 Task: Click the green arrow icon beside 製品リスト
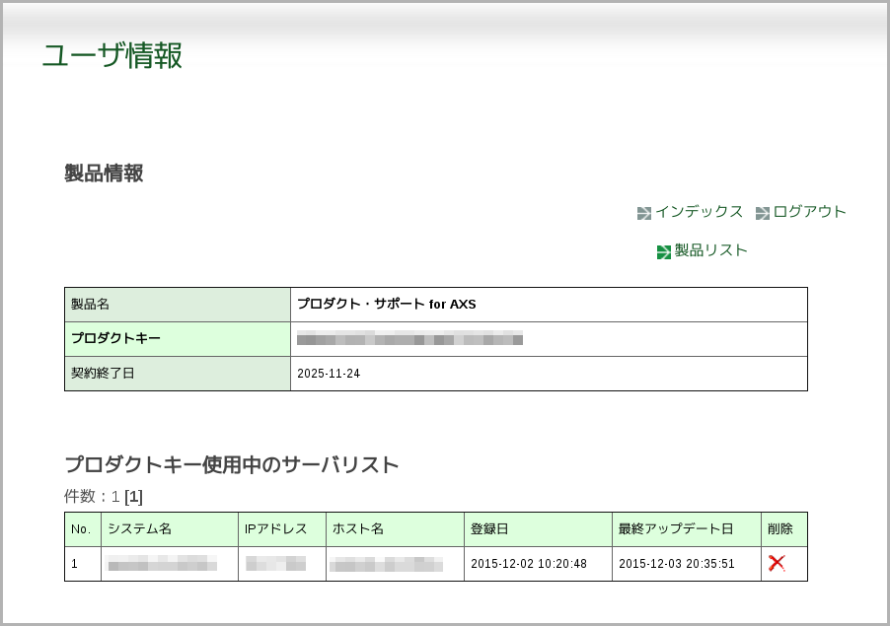[x=663, y=251]
